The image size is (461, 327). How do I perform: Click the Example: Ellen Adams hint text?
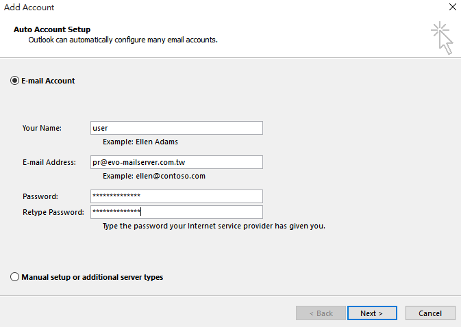click(x=140, y=142)
